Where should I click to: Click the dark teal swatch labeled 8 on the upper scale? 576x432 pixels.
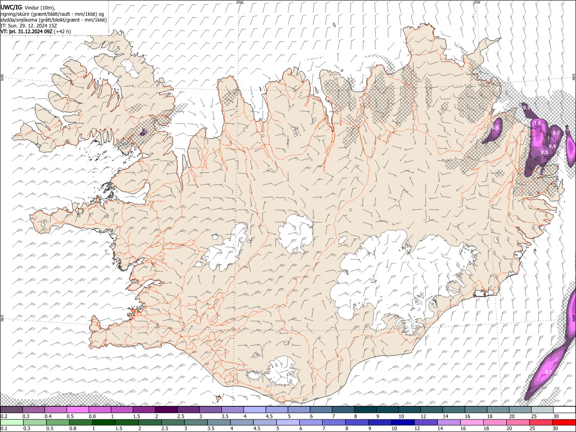(365, 410)
